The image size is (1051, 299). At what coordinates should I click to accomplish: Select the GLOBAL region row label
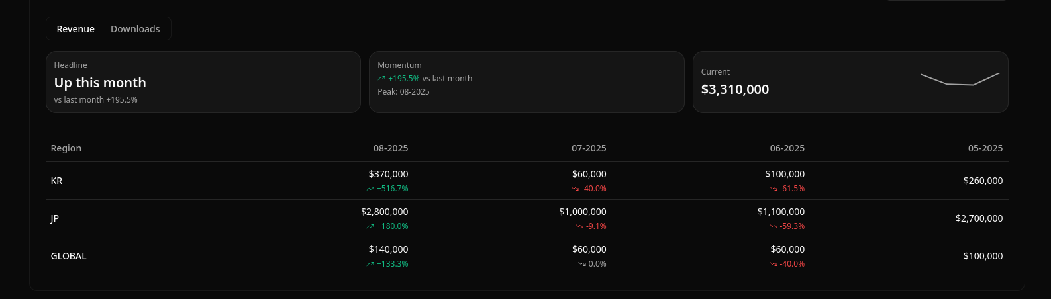pyautogui.click(x=69, y=256)
